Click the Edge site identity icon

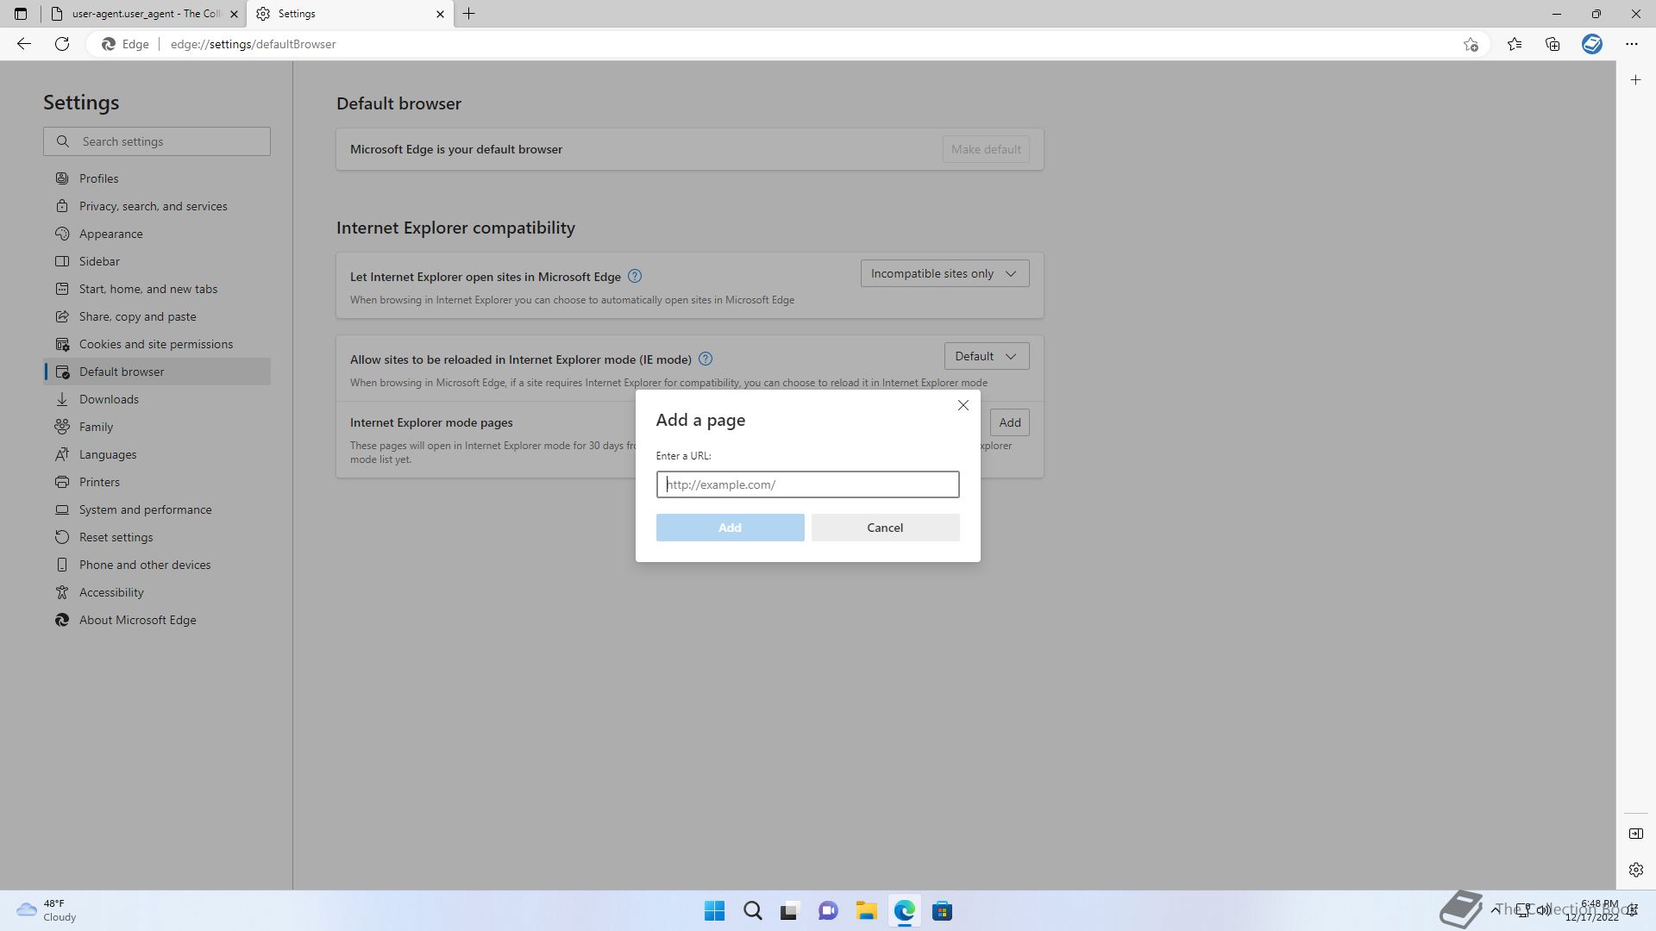[126, 44]
